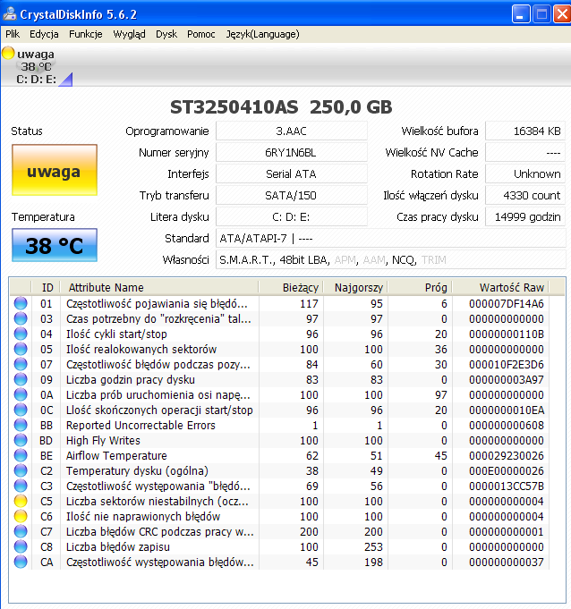Open the Język(Language) menu
571x609 pixels.
(x=263, y=34)
